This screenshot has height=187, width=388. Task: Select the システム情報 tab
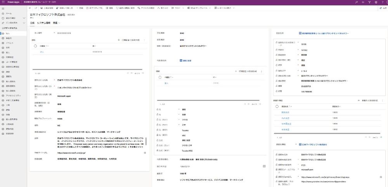44,23
